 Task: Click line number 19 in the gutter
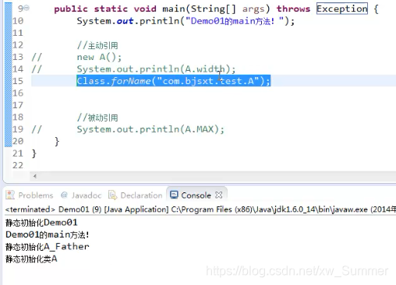(x=18, y=129)
